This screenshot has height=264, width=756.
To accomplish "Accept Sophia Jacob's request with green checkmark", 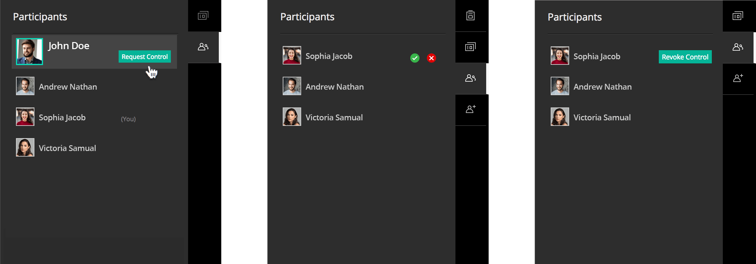I will click(x=415, y=58).
